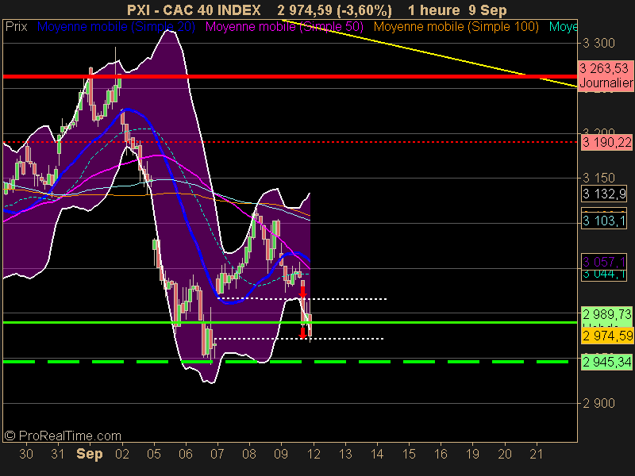Select the yellow descending trendline
The height and width of the screenshot is (476, 635).
click(429, 52)
